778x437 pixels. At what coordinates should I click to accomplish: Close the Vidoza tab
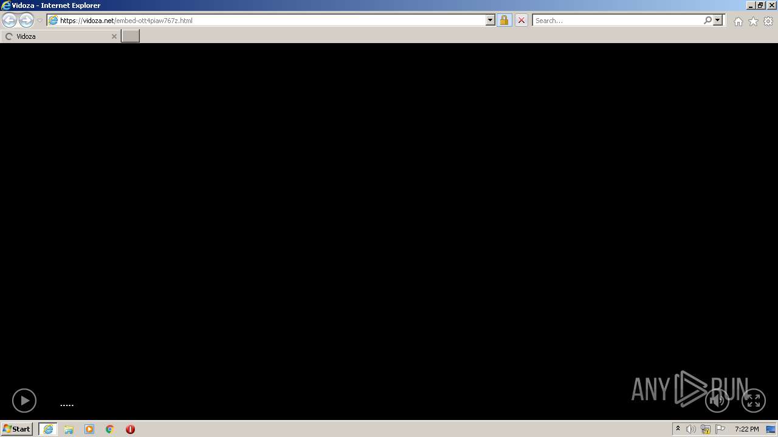(x=114, y=36)
